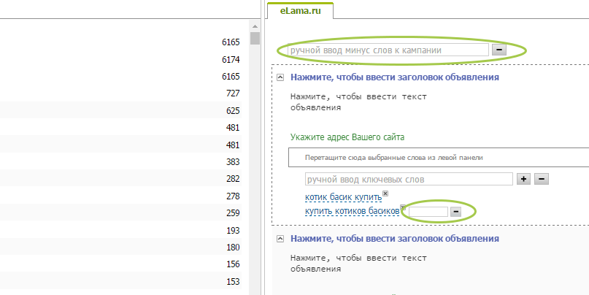Click the first ad text placeholder

358,101
